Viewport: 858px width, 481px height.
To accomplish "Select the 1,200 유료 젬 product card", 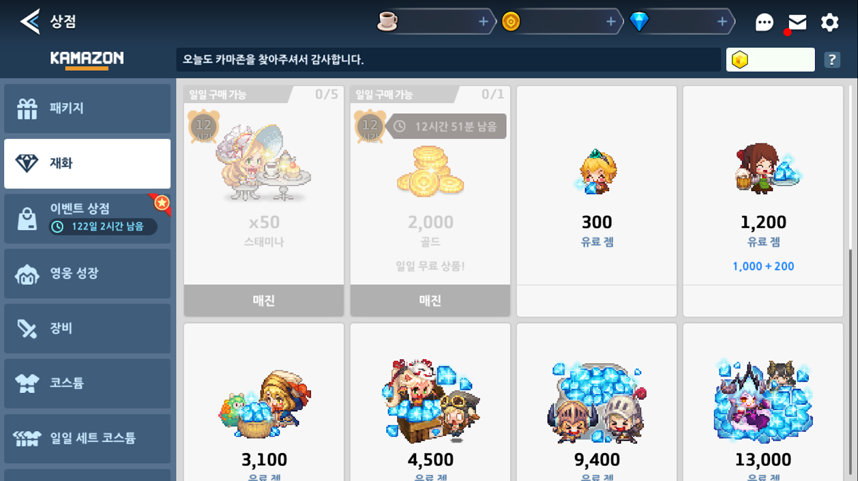I will 763,201.
